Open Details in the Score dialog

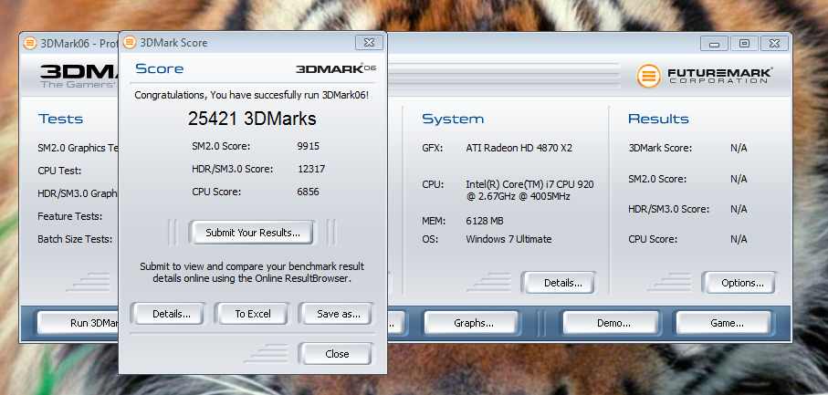tap(171, 314)
